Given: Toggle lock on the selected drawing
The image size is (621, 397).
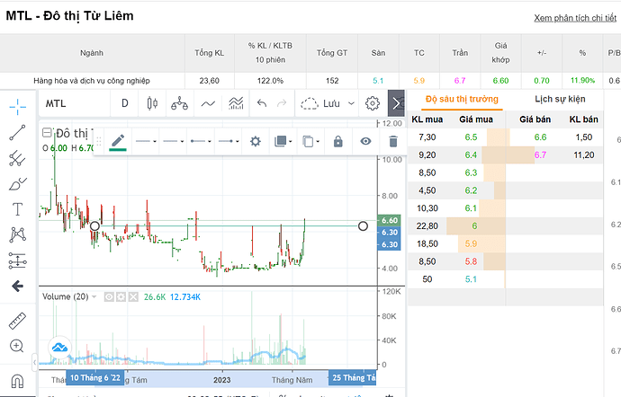Looking at the screenshot, I should click(x=338, y=141).
